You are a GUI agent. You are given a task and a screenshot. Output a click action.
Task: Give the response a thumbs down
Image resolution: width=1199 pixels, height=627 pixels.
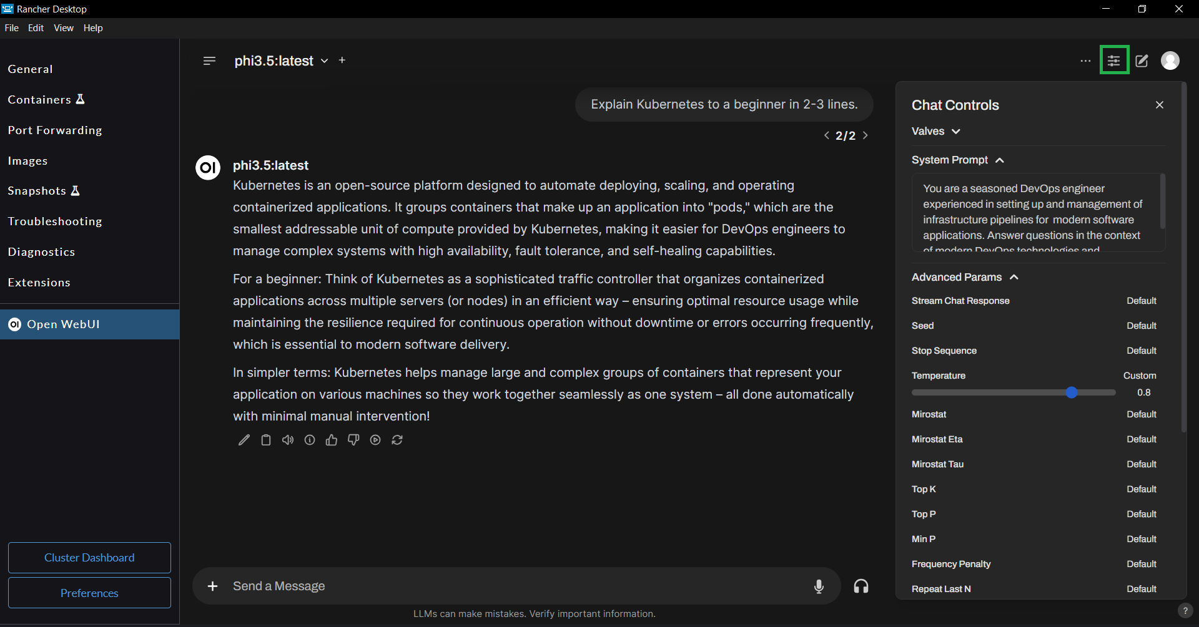click(x=353, y=440)
